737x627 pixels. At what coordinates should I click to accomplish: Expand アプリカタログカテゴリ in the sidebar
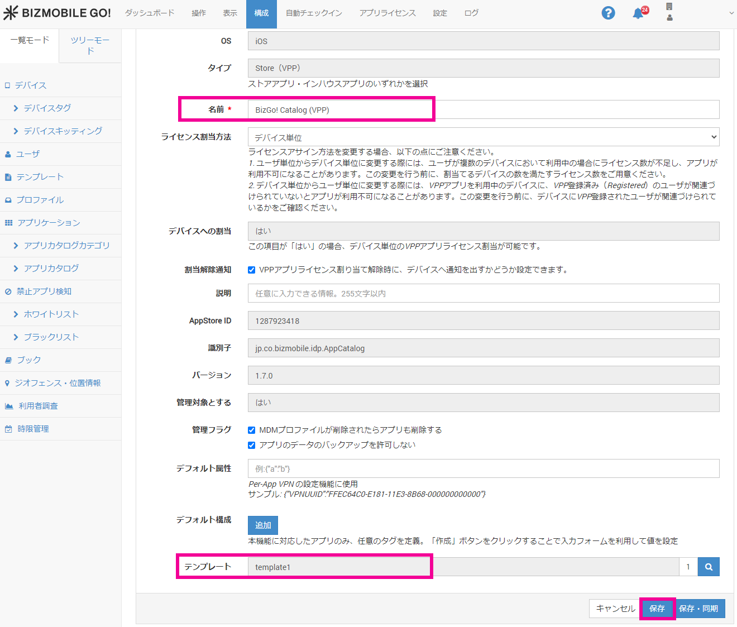pos(66,246)
